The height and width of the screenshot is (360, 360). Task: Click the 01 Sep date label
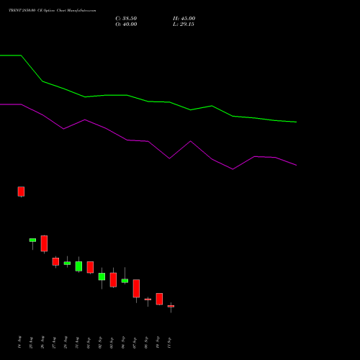pos(89,343)
